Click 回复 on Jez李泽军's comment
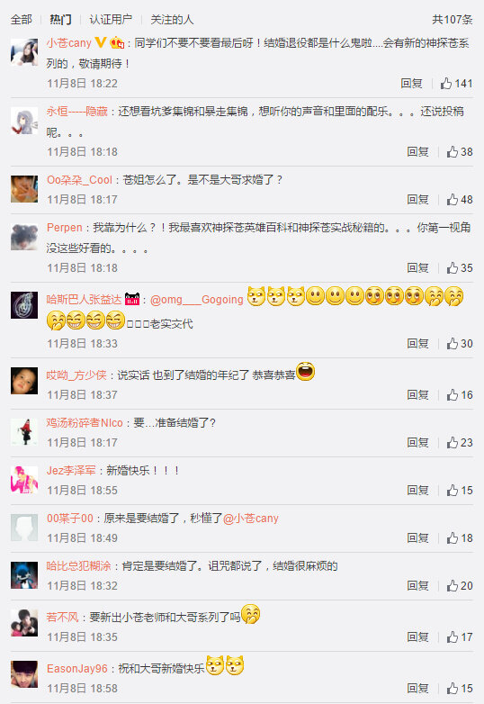 pyautogui.click(x=417, y=491)
